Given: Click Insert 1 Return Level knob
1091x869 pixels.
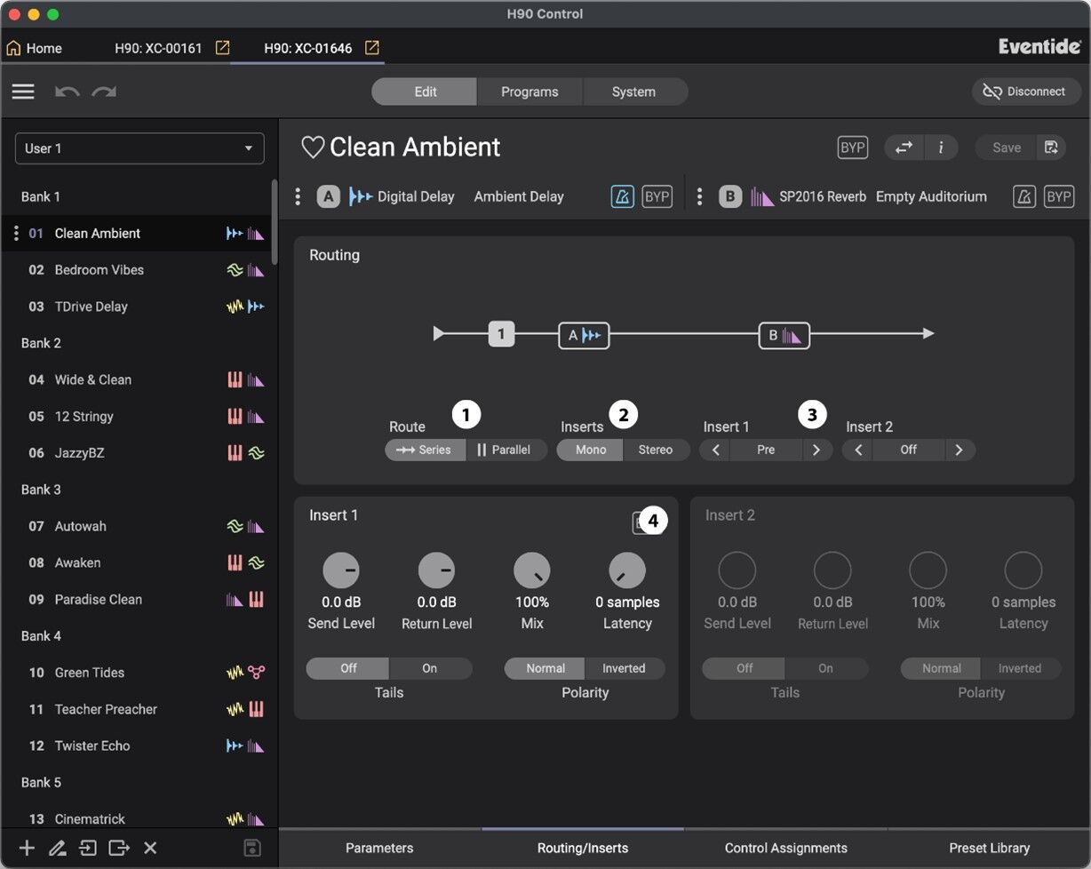Looking at the screenshot, I should pyautogui.click(x=436, y=570).
